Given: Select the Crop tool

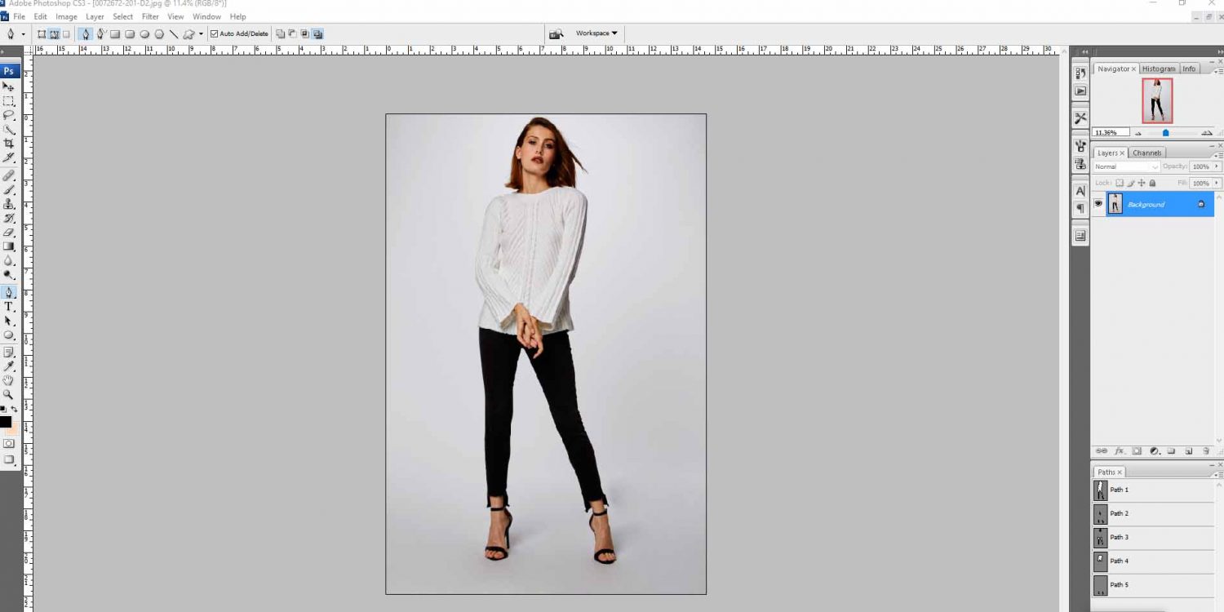Looking at the screenshot, I should click(9, 144).
